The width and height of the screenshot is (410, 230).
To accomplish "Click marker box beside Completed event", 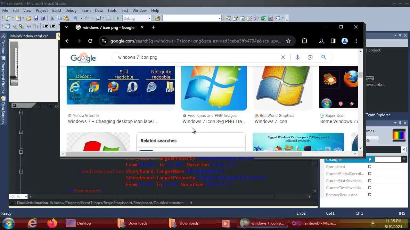I will tap(370, 167).
